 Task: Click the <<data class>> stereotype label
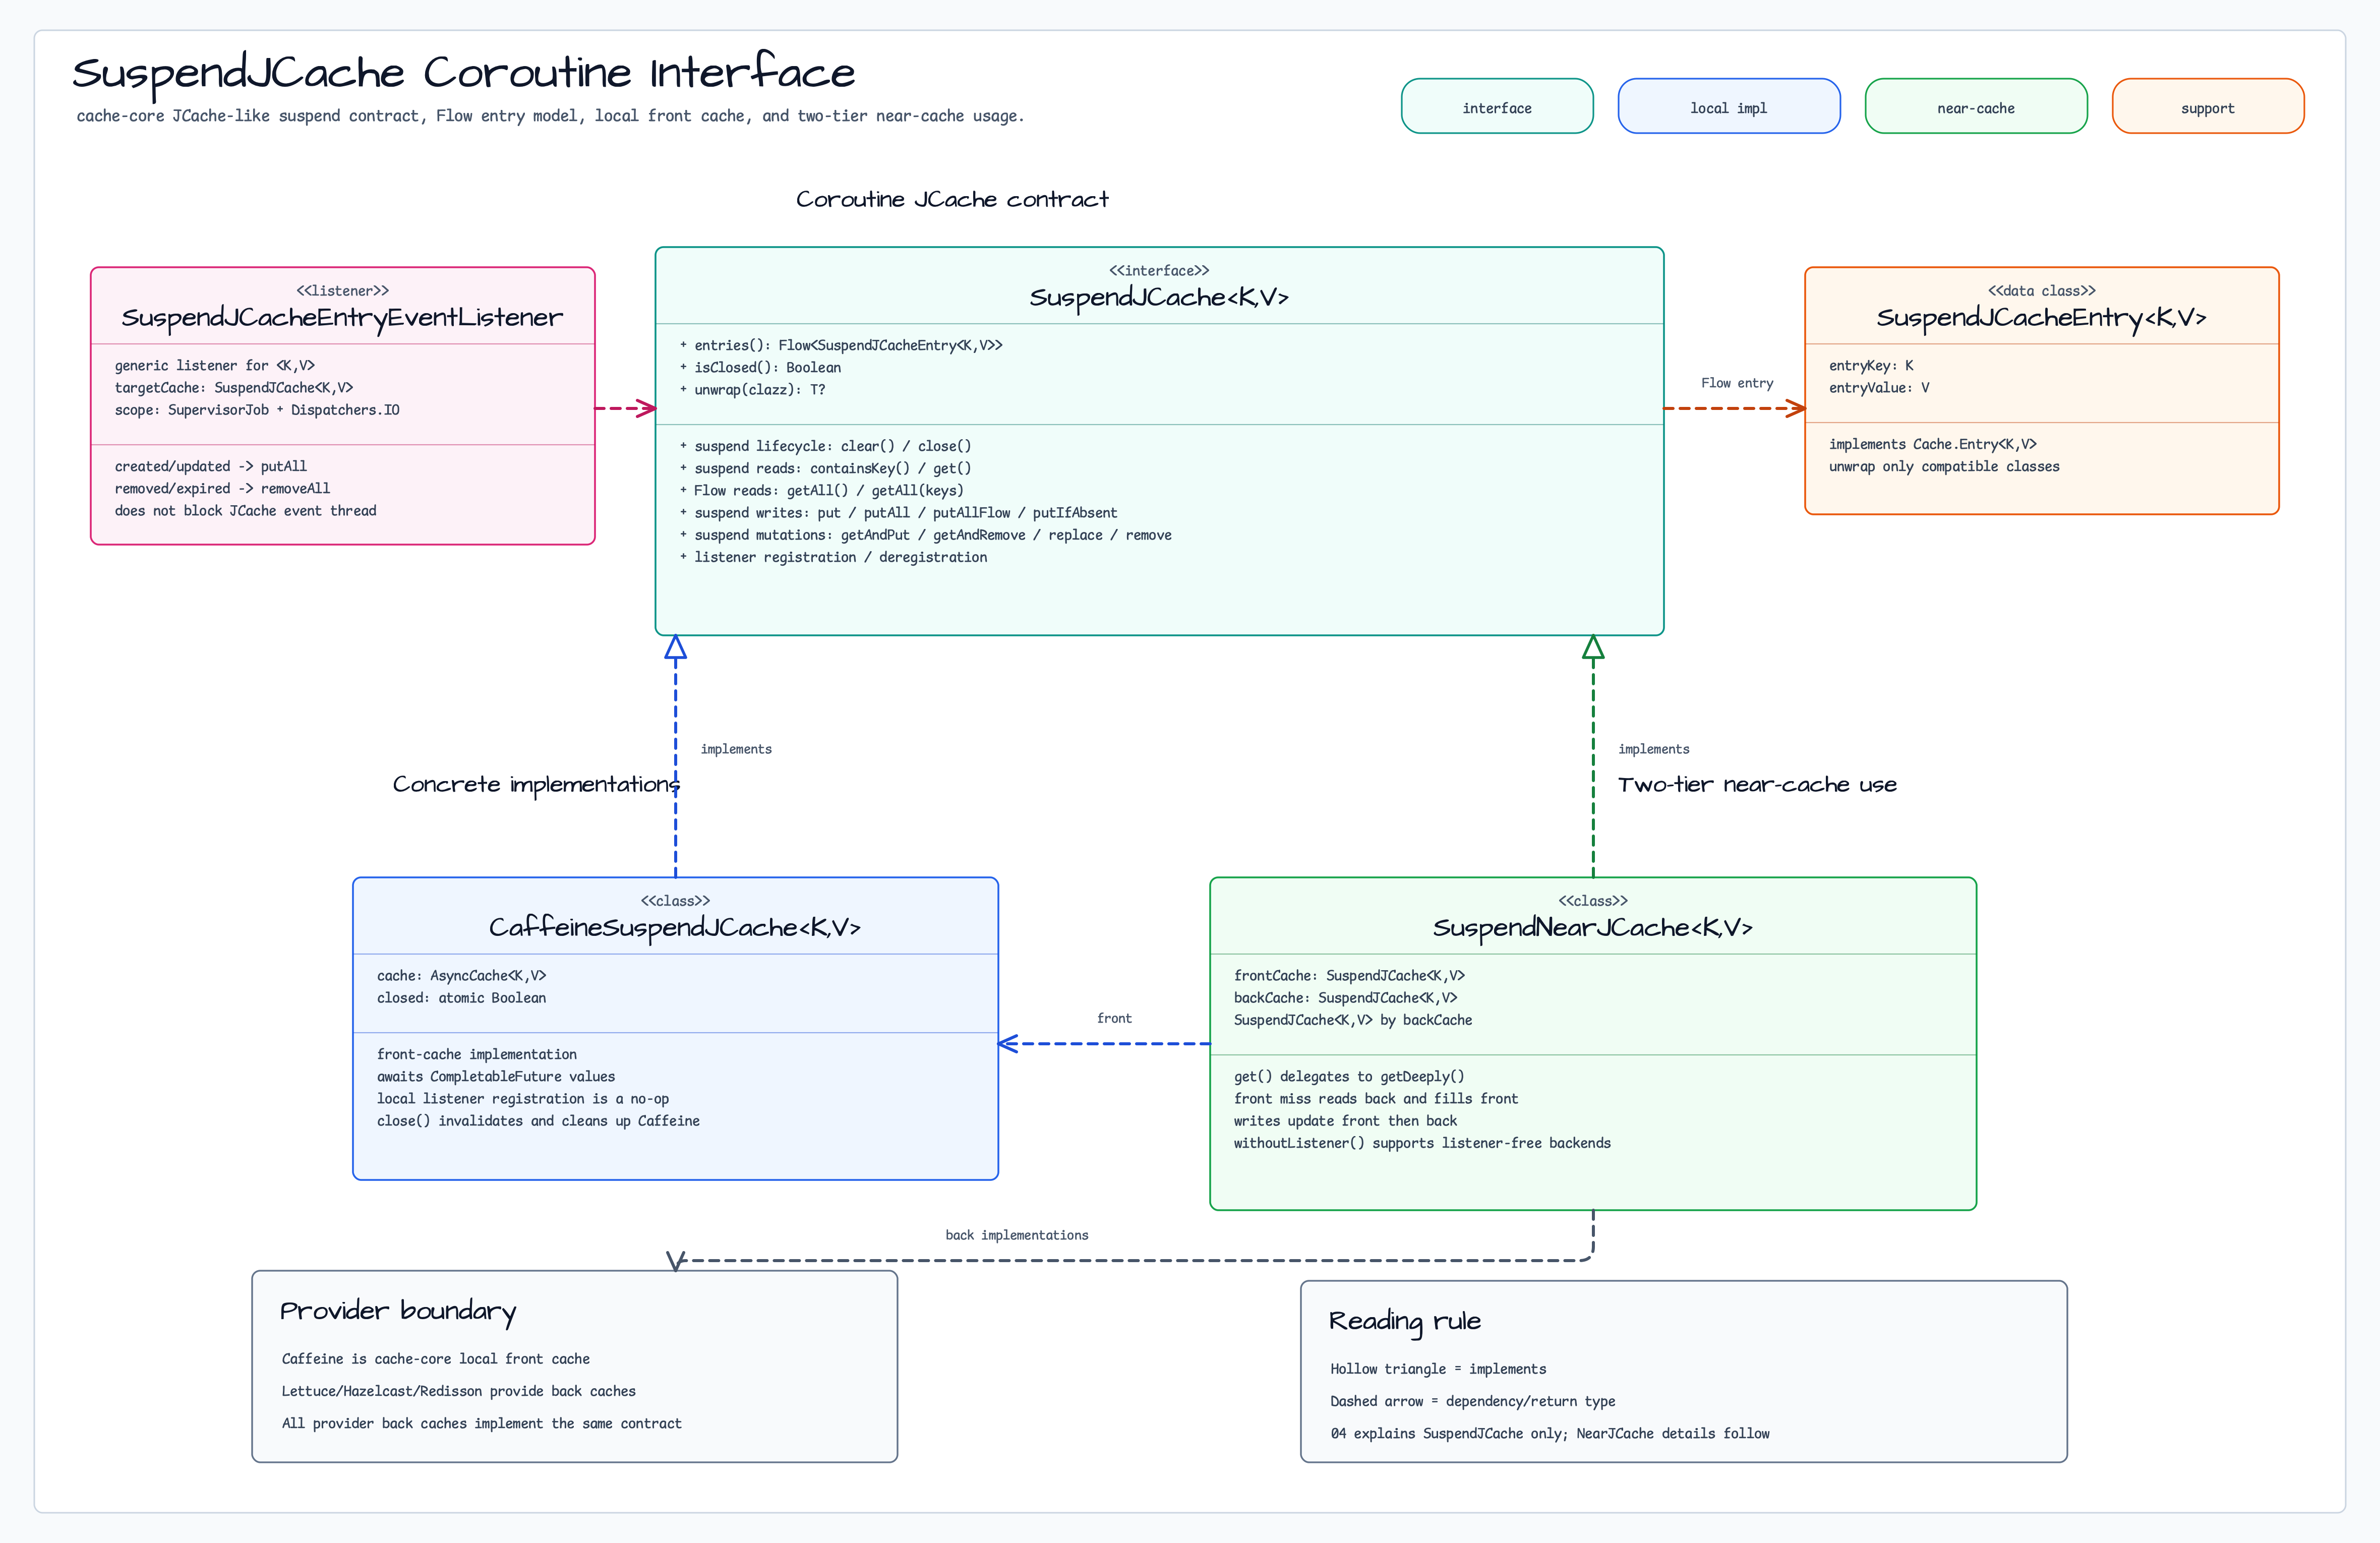click(x=2041, y=291)
